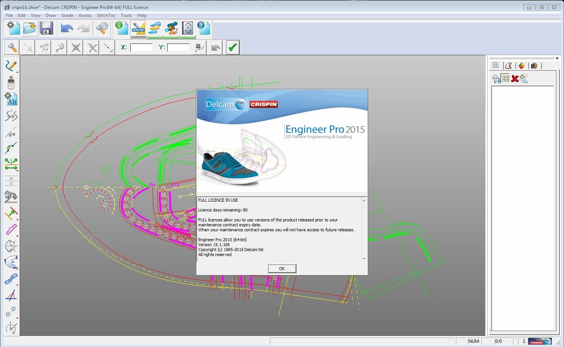Click the crossed tools snap icon
Image resolution: width=564 pixels, height=347 pixels.
[x=76, y=47]
